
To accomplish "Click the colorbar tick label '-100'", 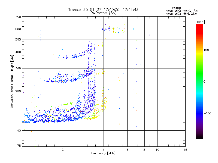I will (207, 113).
